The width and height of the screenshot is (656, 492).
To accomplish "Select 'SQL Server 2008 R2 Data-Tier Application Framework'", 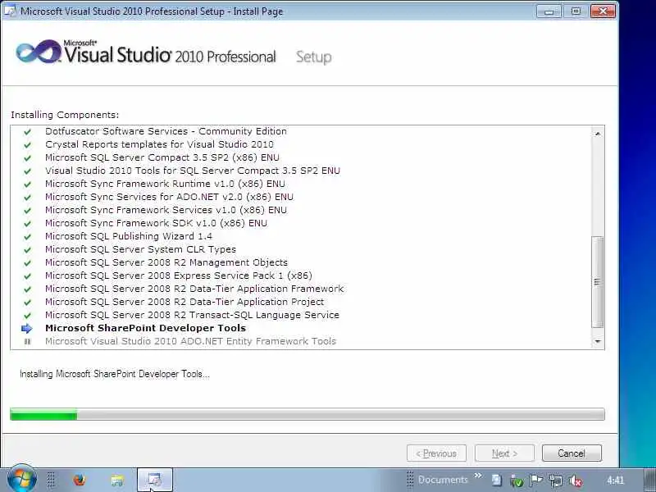I will [x=194, y=289].
